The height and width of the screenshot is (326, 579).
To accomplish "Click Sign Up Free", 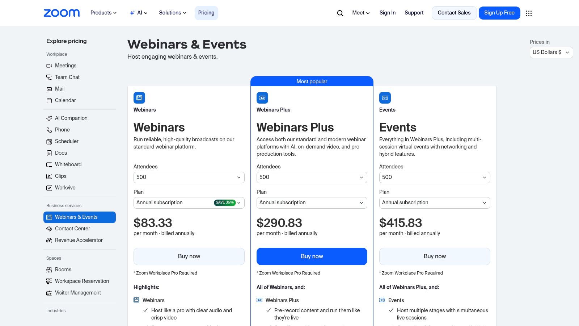I will coord(499,13).
